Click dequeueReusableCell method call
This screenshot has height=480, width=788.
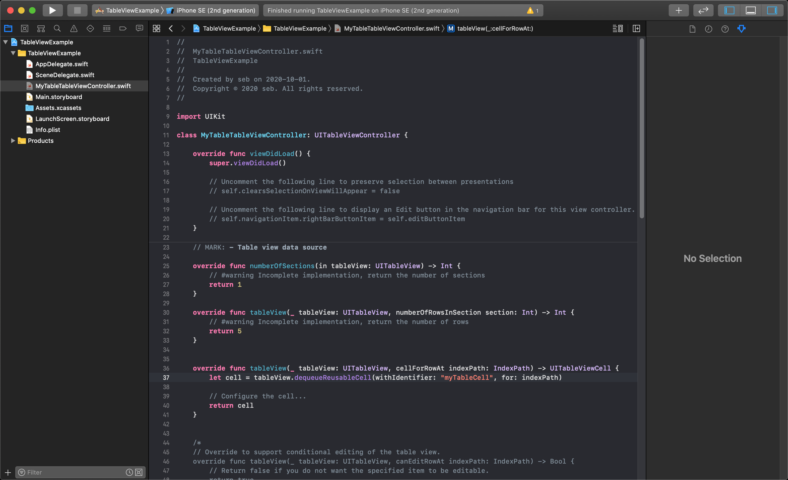333,377
